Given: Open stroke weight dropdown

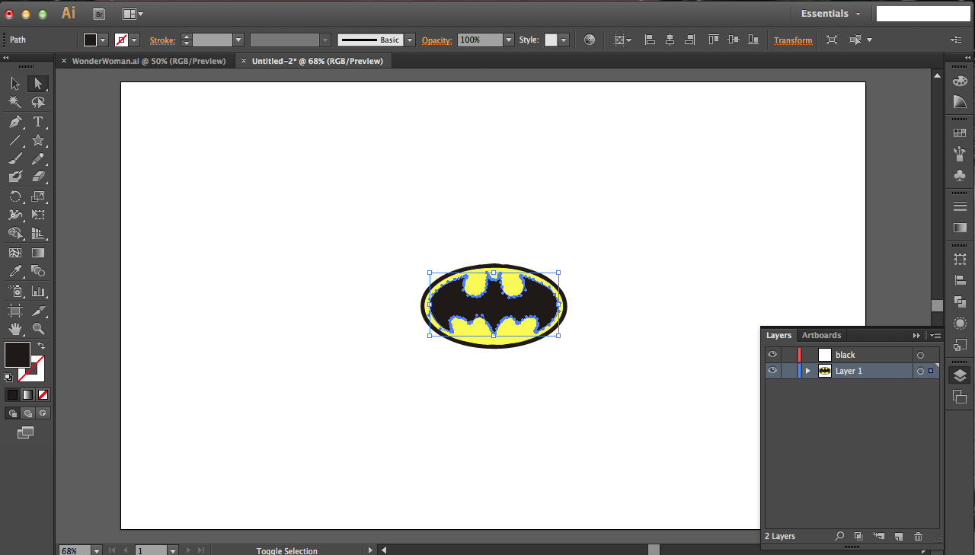Looking at the screenshot, I should coord(238,40).
